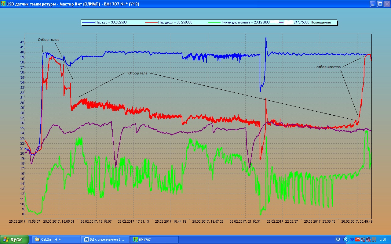Screen dimensions: 391x244
Task: Click the gray monitor tray icon
Action: click(x=374, y=239)
